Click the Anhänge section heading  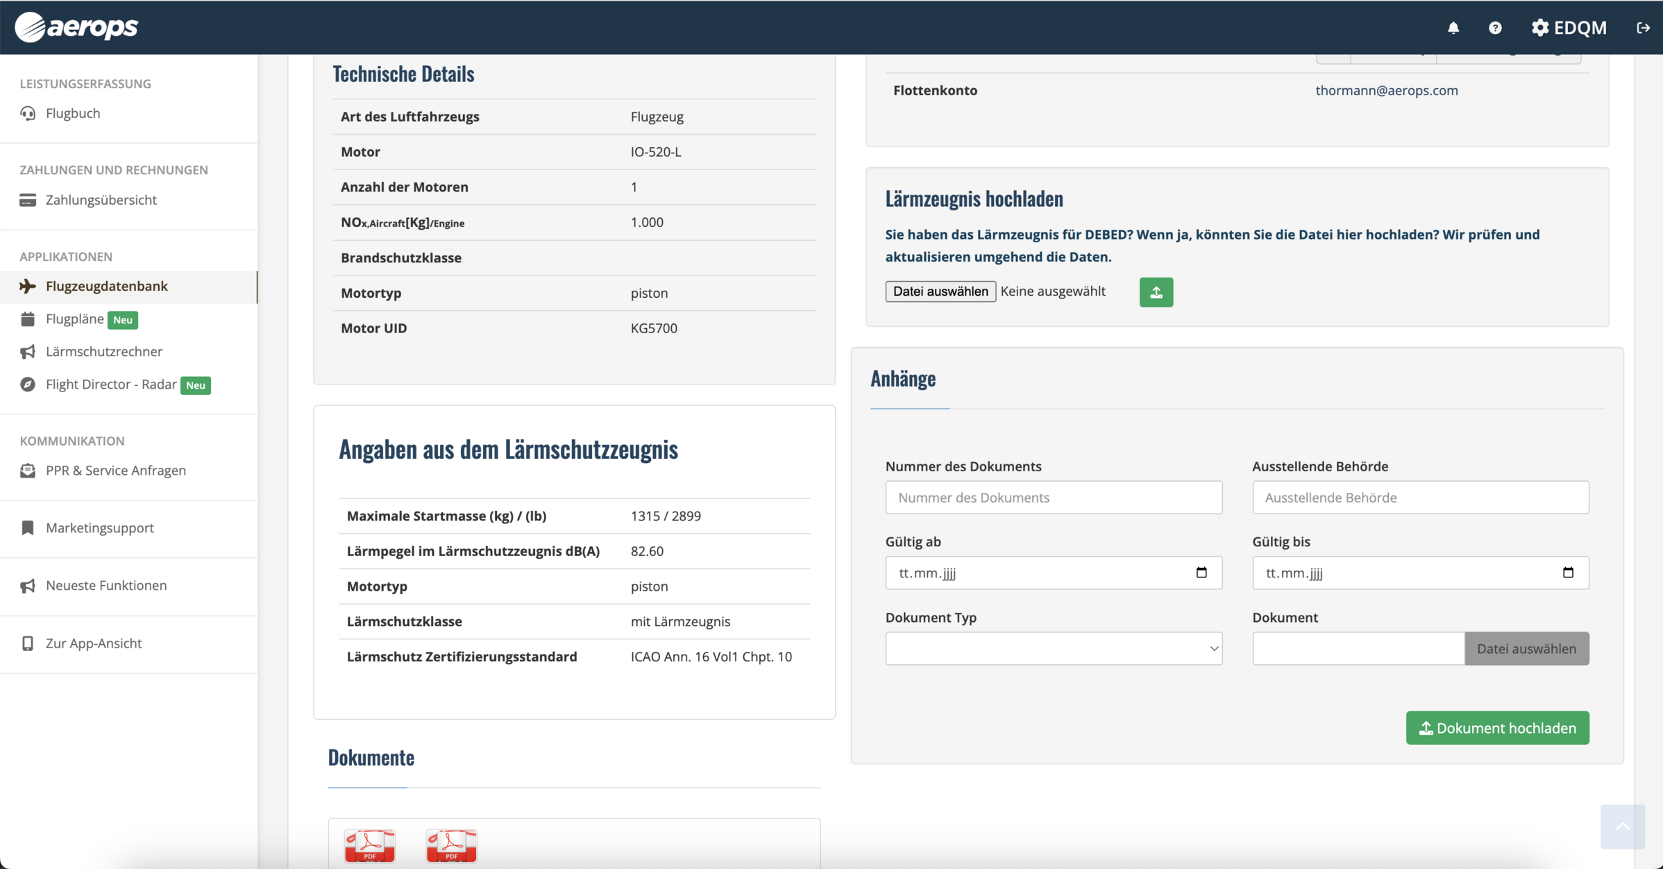click(x=903, y=378)
